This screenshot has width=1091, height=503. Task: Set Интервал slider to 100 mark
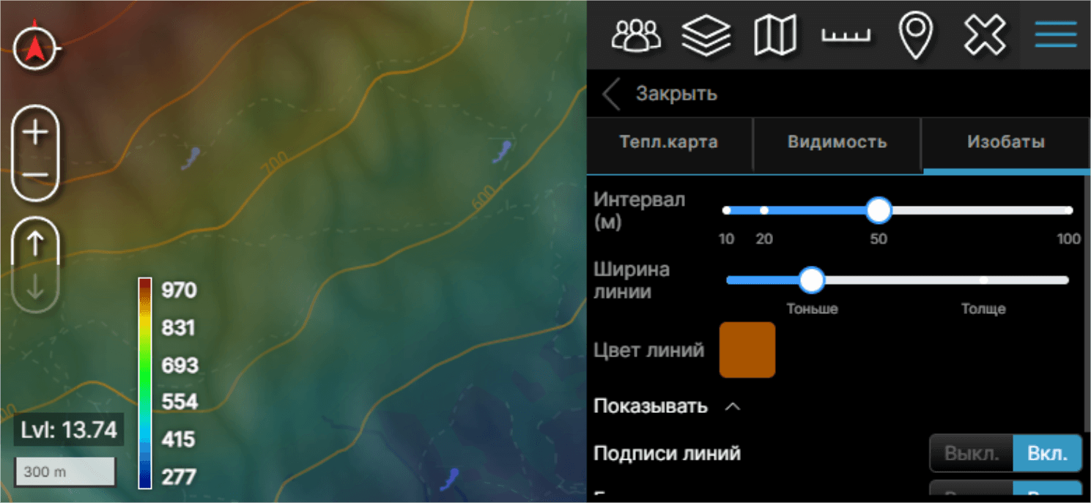(x=1068, y=211)
